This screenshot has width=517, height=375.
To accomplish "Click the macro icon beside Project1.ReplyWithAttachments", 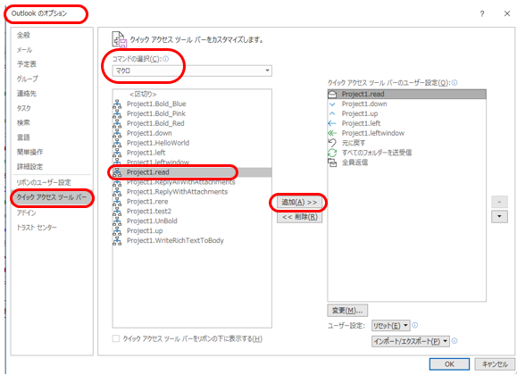I will coord(117,192).
